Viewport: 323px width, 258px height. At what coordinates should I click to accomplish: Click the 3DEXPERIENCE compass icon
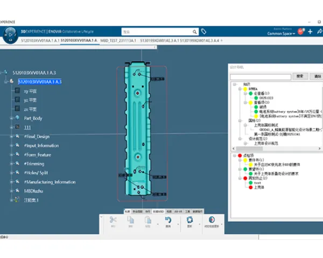[10, 35]
